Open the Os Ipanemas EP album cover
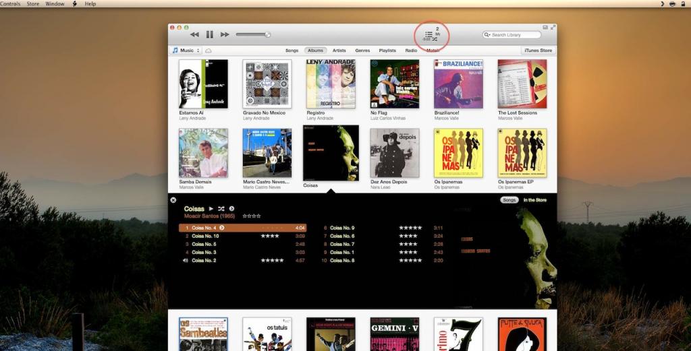The width and height of the screenshot is (691, 351). coord(522,153)
